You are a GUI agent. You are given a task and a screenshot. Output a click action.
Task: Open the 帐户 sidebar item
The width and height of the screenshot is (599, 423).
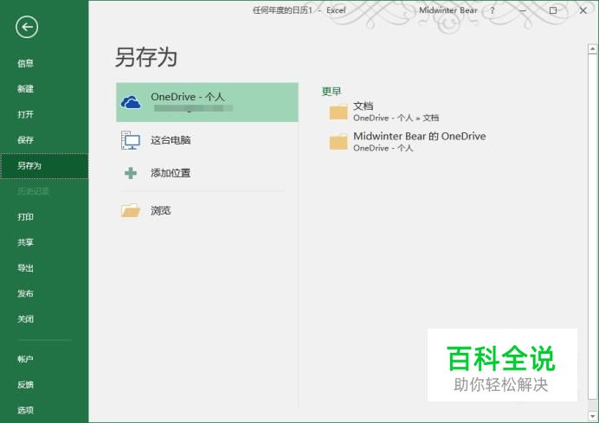[44, 359]
